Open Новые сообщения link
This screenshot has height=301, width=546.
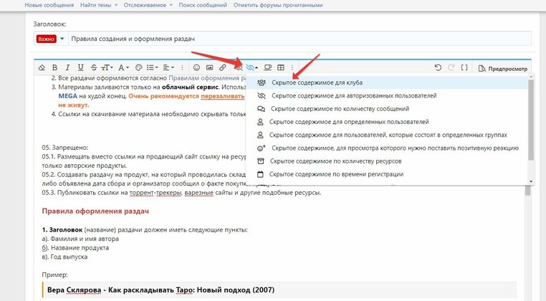click(49, 5)
